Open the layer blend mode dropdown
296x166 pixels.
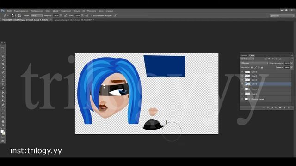pyautogui.click(x=254, y=63)
